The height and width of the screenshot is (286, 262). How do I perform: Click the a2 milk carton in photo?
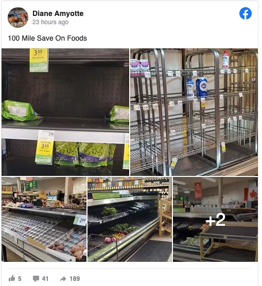pyautogui.click(x=201, y=87)
